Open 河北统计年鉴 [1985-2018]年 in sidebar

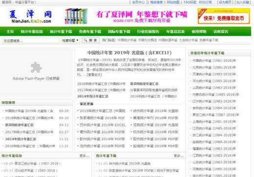214,81
